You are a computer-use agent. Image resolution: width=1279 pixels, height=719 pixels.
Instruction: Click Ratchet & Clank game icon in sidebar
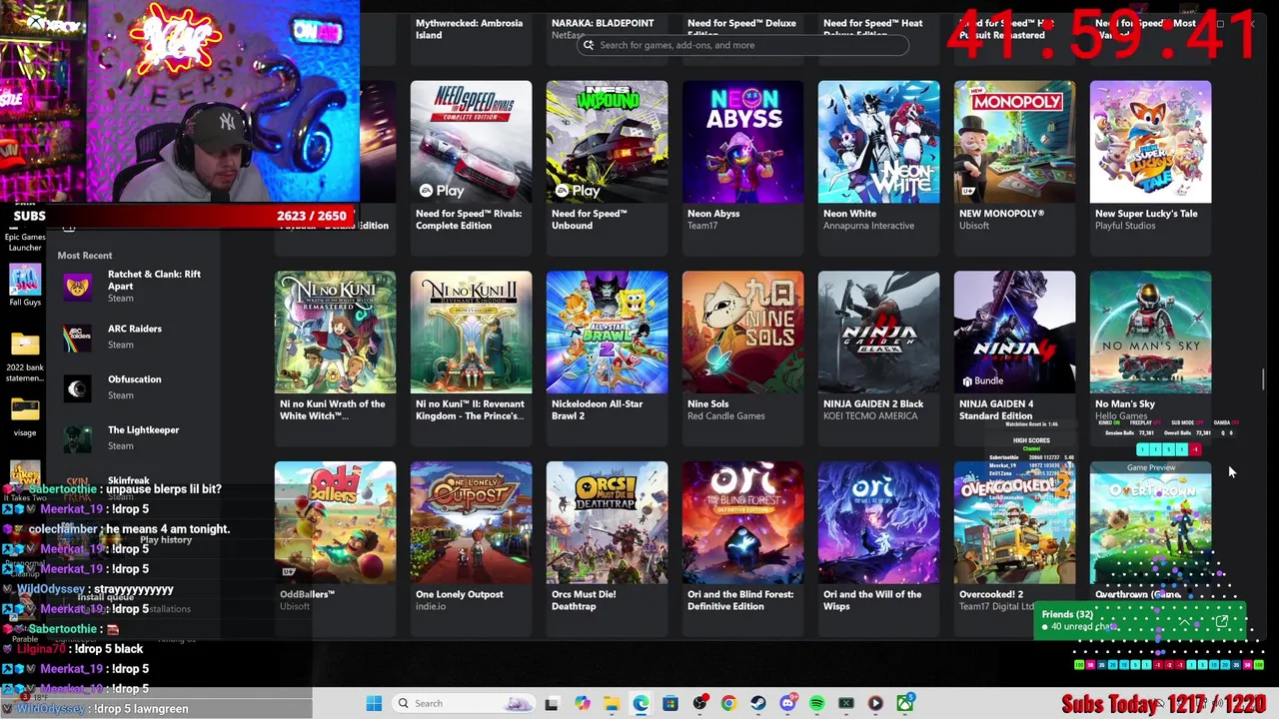(x=78, y=286)
